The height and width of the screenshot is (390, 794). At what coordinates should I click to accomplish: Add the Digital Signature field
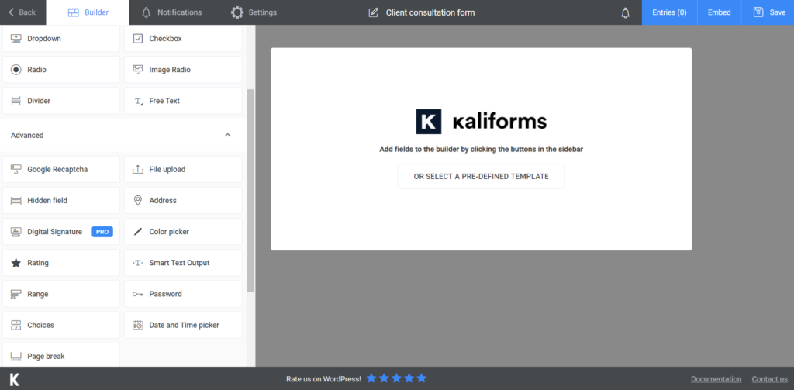click(x=61, y=232)
